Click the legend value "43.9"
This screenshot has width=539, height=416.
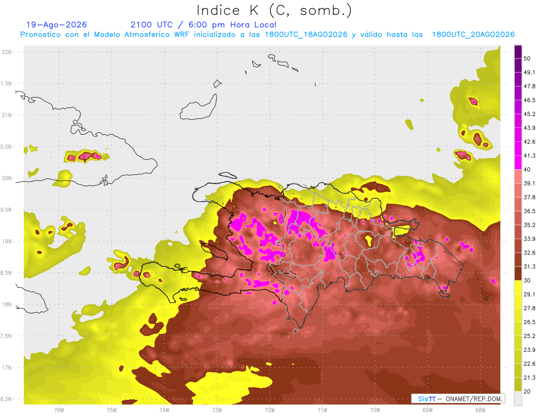coord(529,128)
